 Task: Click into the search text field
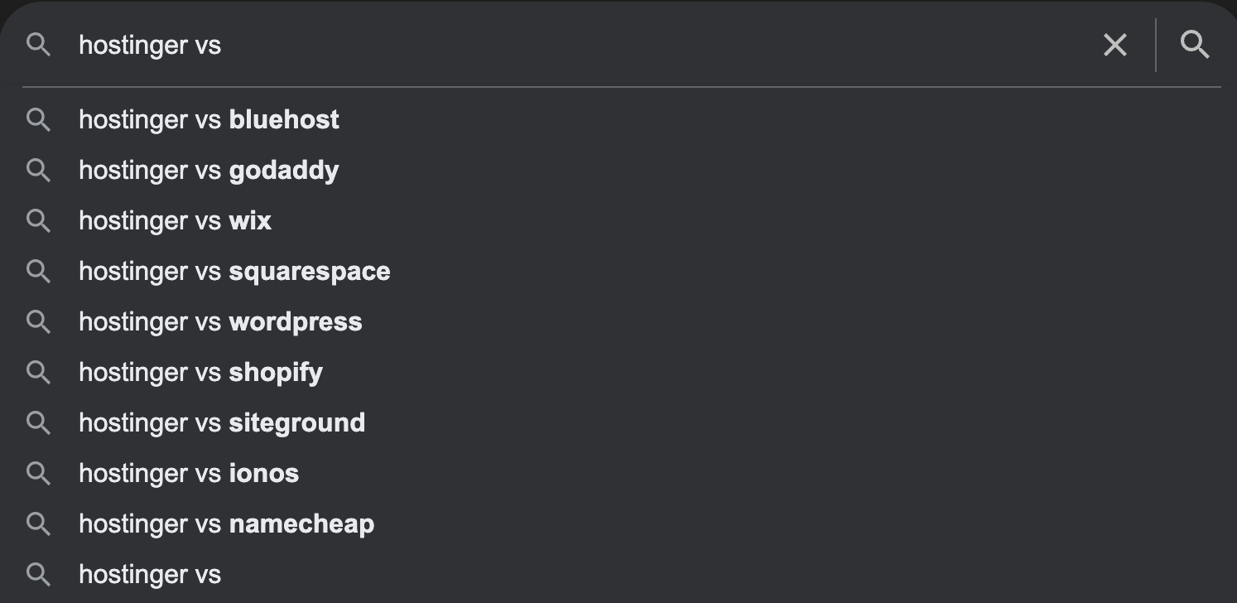click(580, 45)
